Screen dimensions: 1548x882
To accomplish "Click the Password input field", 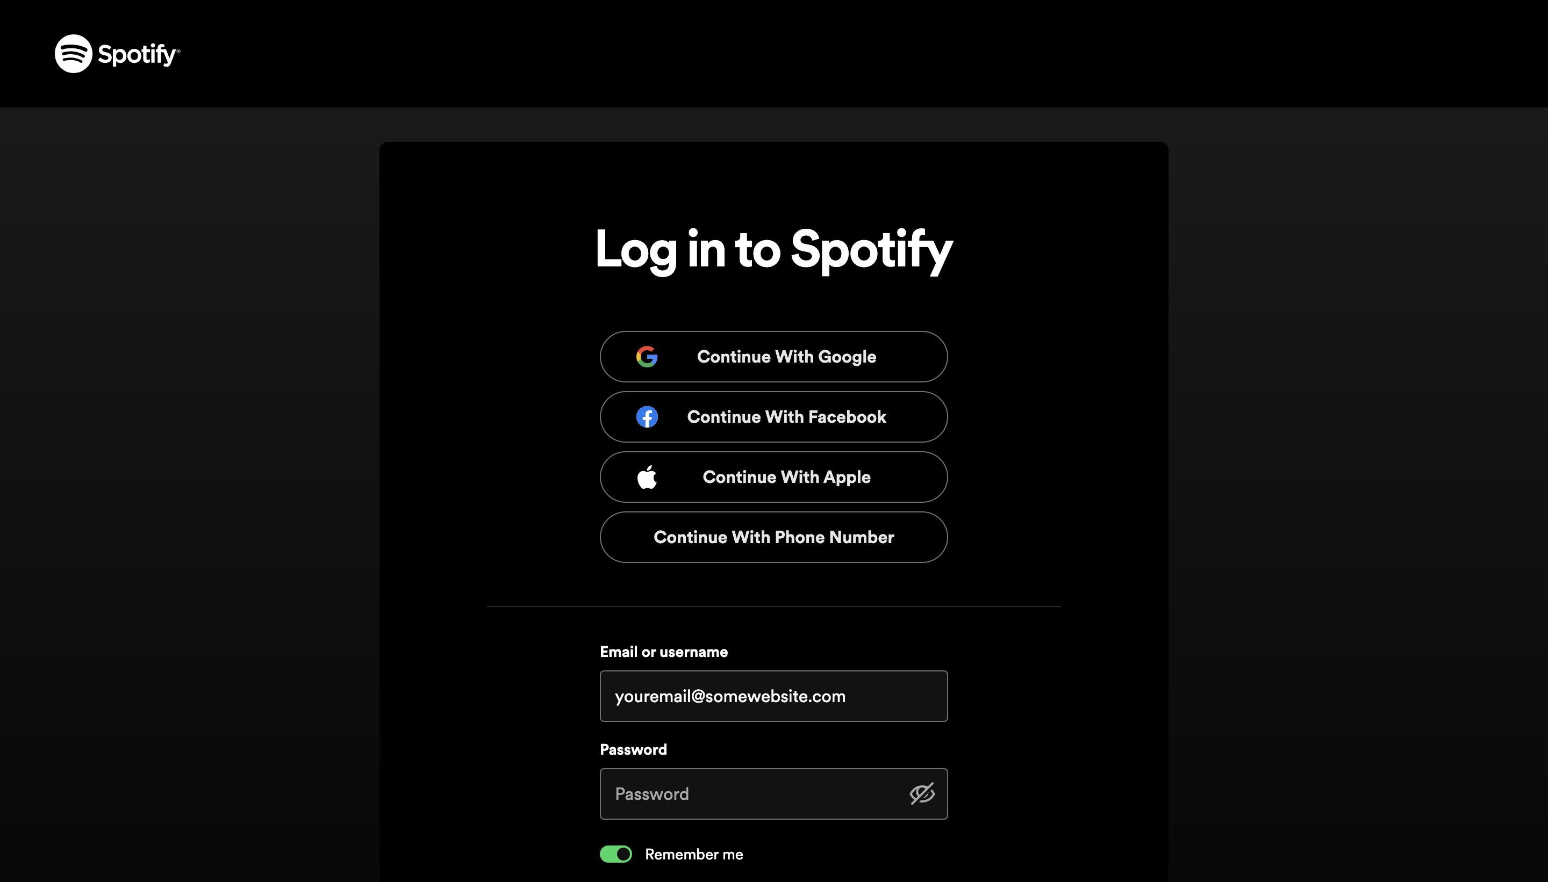I will [x=774, y=794].
